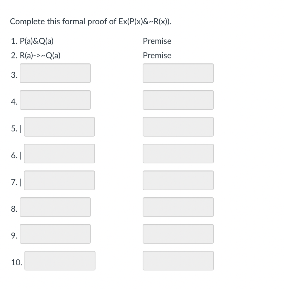Click the statement input field on line 8

[x=55, y=207]
